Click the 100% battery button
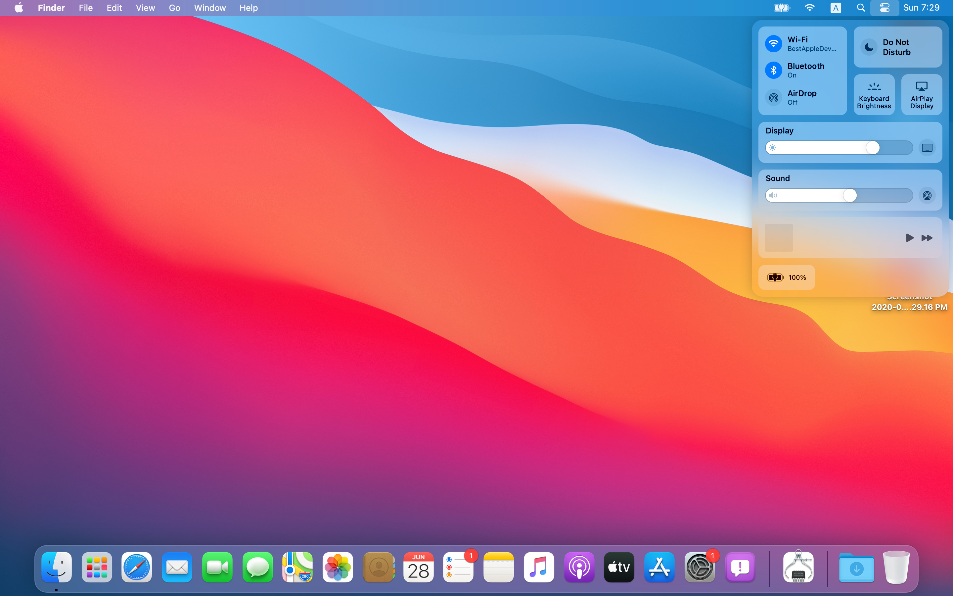This screenshot has height=596, width=953. point(787,277)
